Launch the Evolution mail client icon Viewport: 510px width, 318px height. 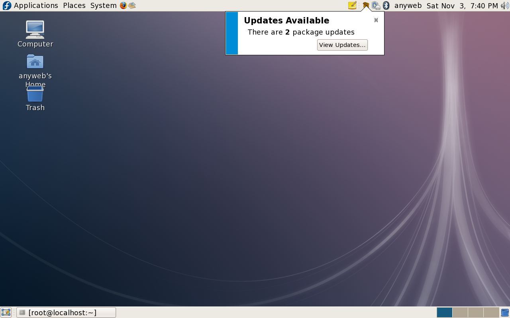coord(132,6)
